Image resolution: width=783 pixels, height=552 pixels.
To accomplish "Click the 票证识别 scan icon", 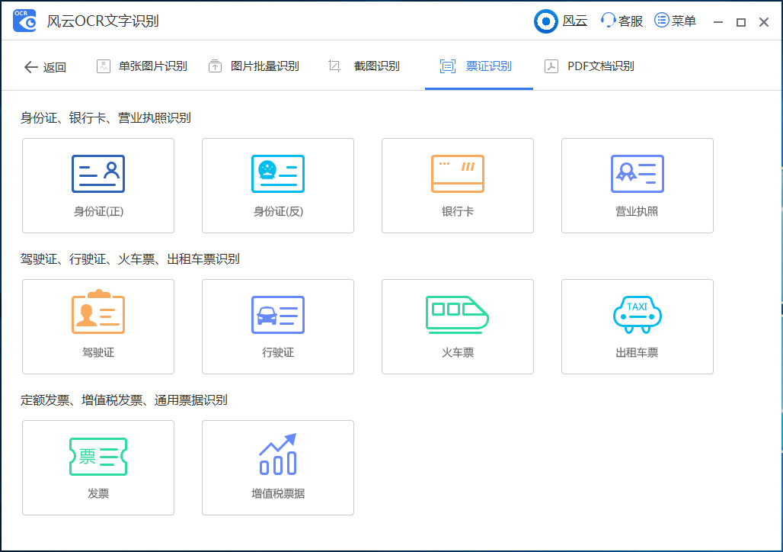I will click(x=447, y=66).
